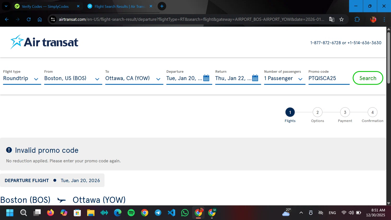Click the phone number 1-877-872-6728
Screen dimensions: 391x220
point(326,43)
